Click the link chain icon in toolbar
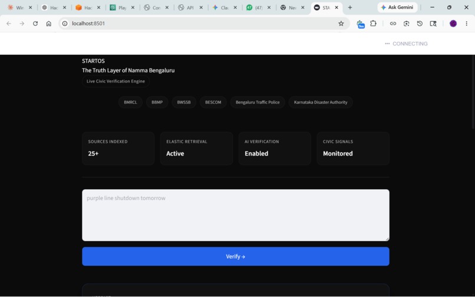 pyautogui.click(x=393, y=24)
